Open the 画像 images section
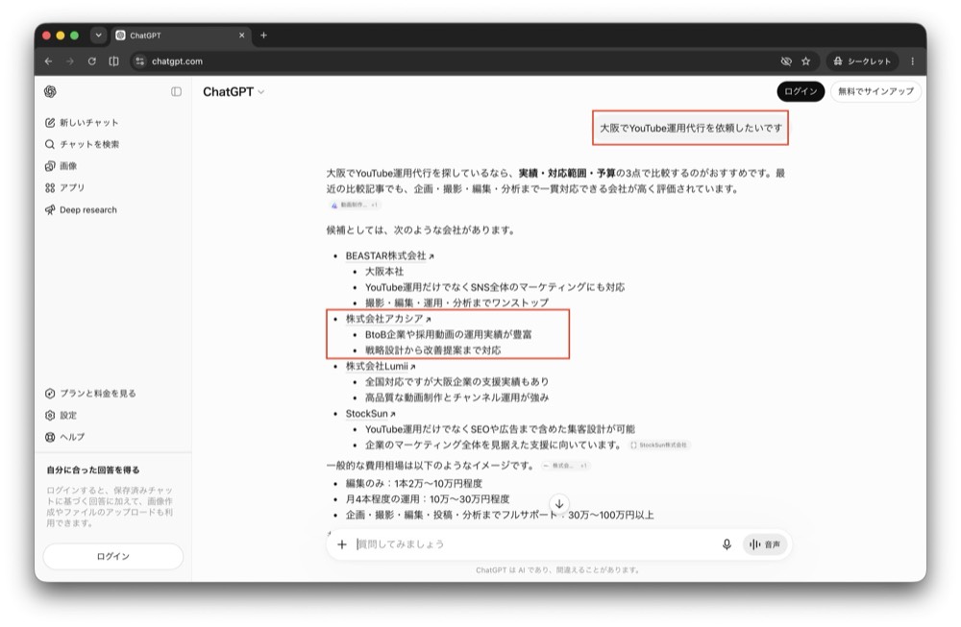 (x=61, y=166)
